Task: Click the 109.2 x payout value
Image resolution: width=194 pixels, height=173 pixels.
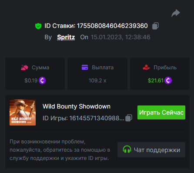Action: [97, 81]
